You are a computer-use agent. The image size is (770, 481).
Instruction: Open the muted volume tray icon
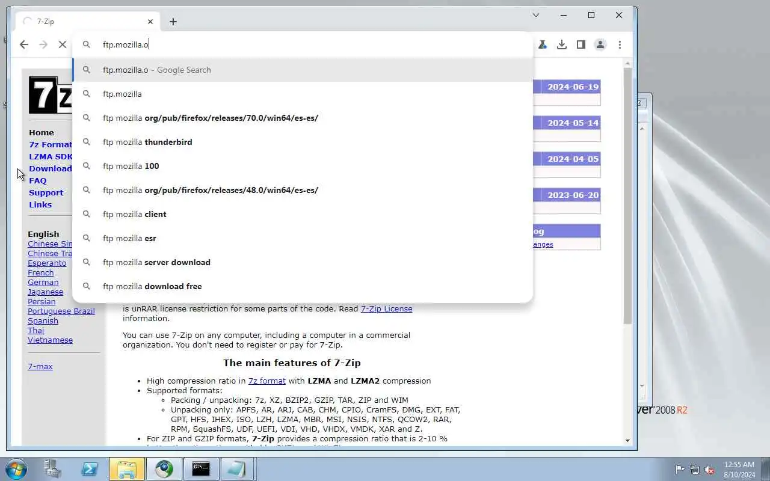click(x=710, y=469)
